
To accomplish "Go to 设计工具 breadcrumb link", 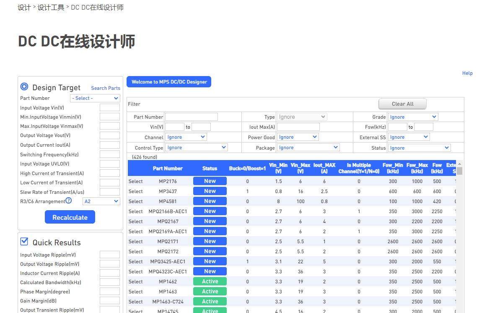I will [x=51, y=8].
